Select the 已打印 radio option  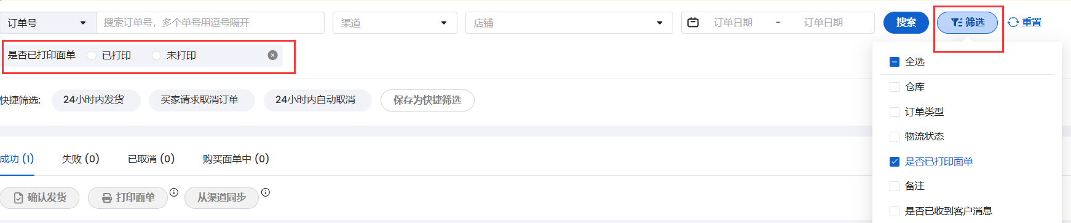92,56
